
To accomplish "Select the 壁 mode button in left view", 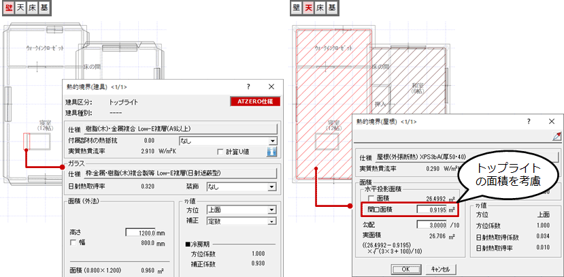I will [9, 8].
